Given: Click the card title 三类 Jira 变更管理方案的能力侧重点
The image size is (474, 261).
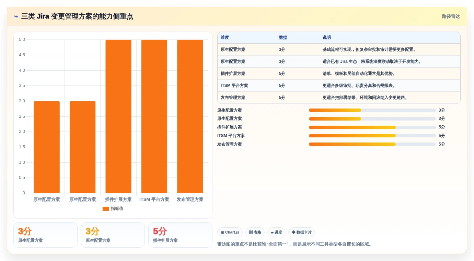Looking at the screenshot, I should click(x=77, y=16).
